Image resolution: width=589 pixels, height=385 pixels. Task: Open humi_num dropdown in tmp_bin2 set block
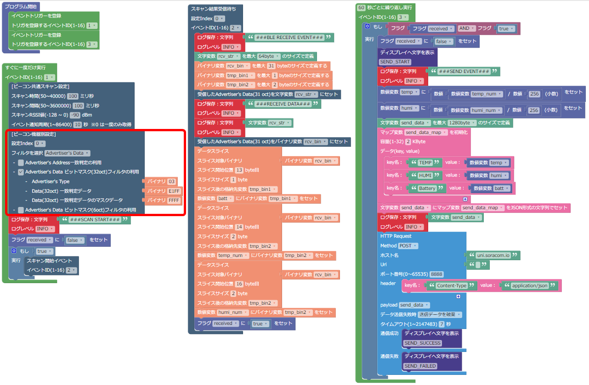pyautogui.click(x=232, y=312)
